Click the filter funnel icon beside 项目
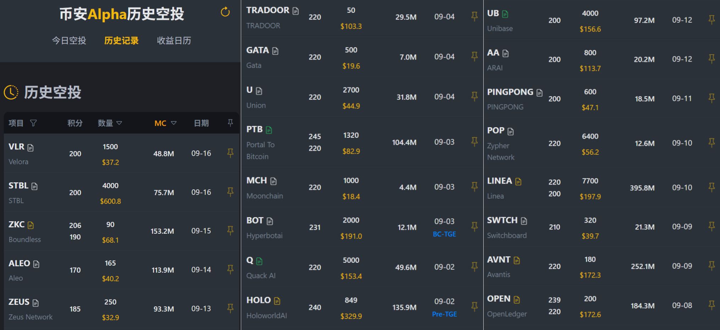This screenshot has height=330, width=720. (33, 123)
